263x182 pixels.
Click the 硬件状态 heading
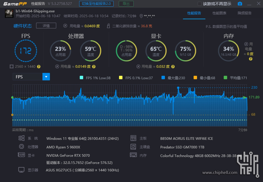click(x=23, y=26)
